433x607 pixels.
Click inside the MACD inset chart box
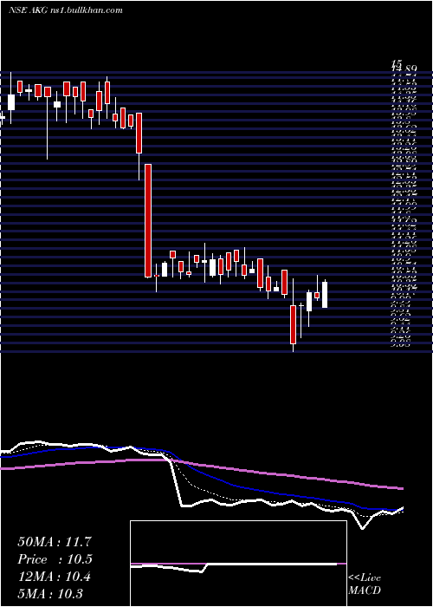pos(238,564)
